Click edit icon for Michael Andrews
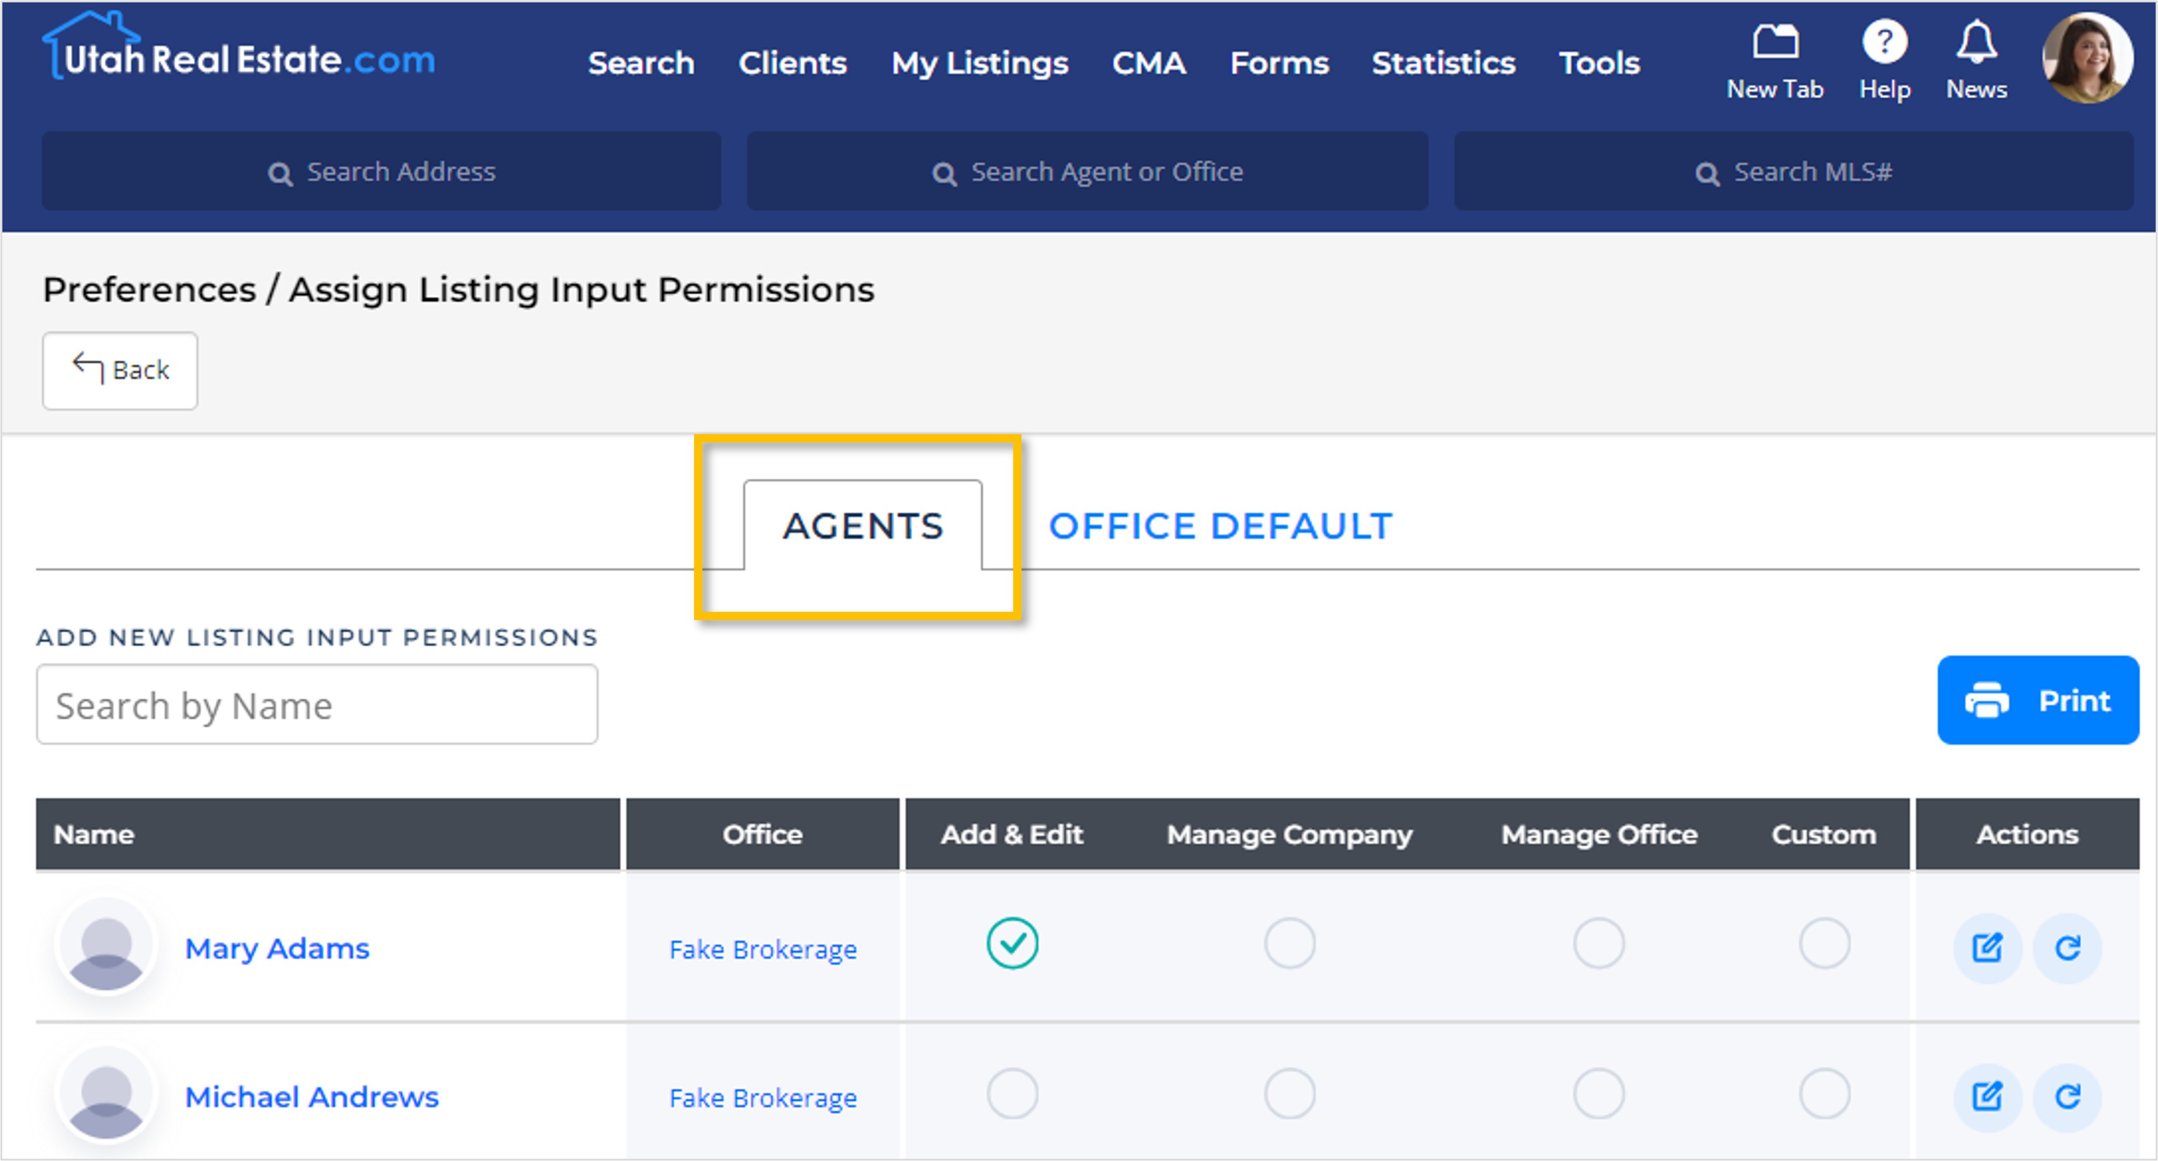This screenshot has height=1161, width=2158. (x=1987, y=1096)
